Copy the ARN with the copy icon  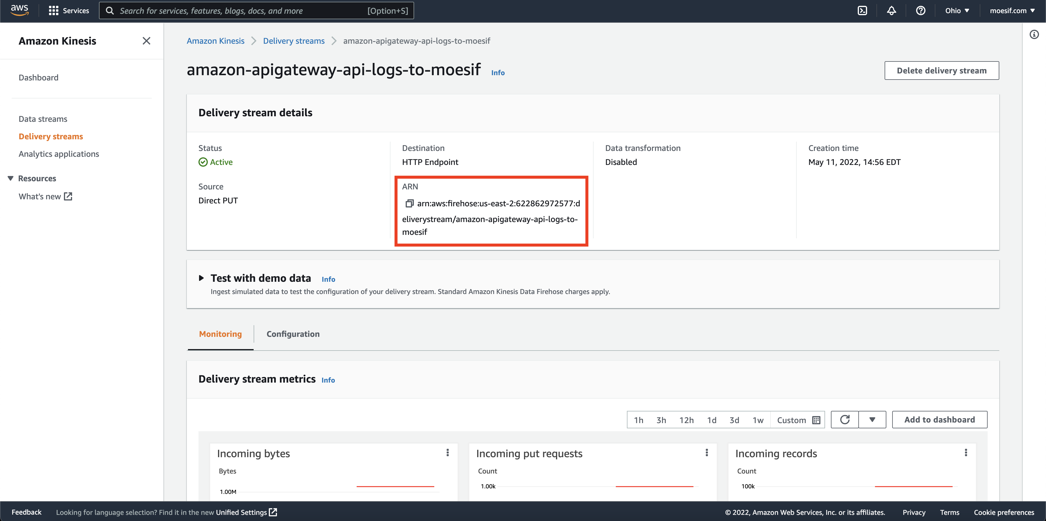409,204
